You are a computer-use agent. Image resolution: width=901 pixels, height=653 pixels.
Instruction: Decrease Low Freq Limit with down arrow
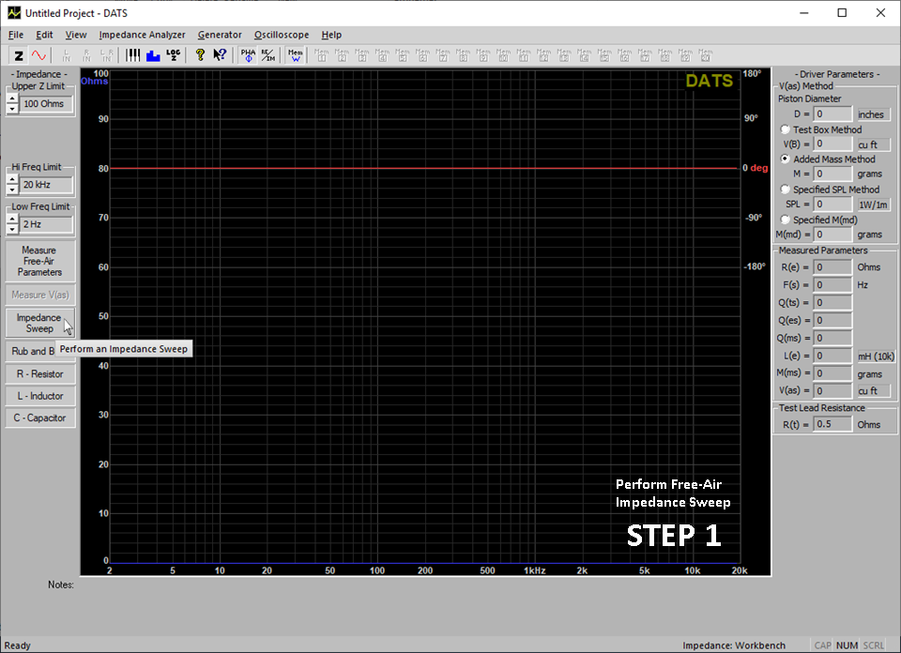click(12, 229)
